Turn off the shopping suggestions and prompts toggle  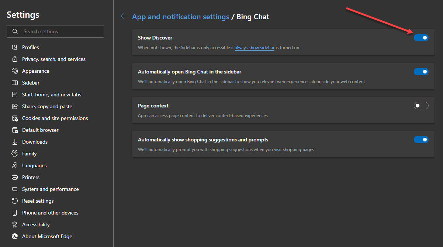coord(421,140)
